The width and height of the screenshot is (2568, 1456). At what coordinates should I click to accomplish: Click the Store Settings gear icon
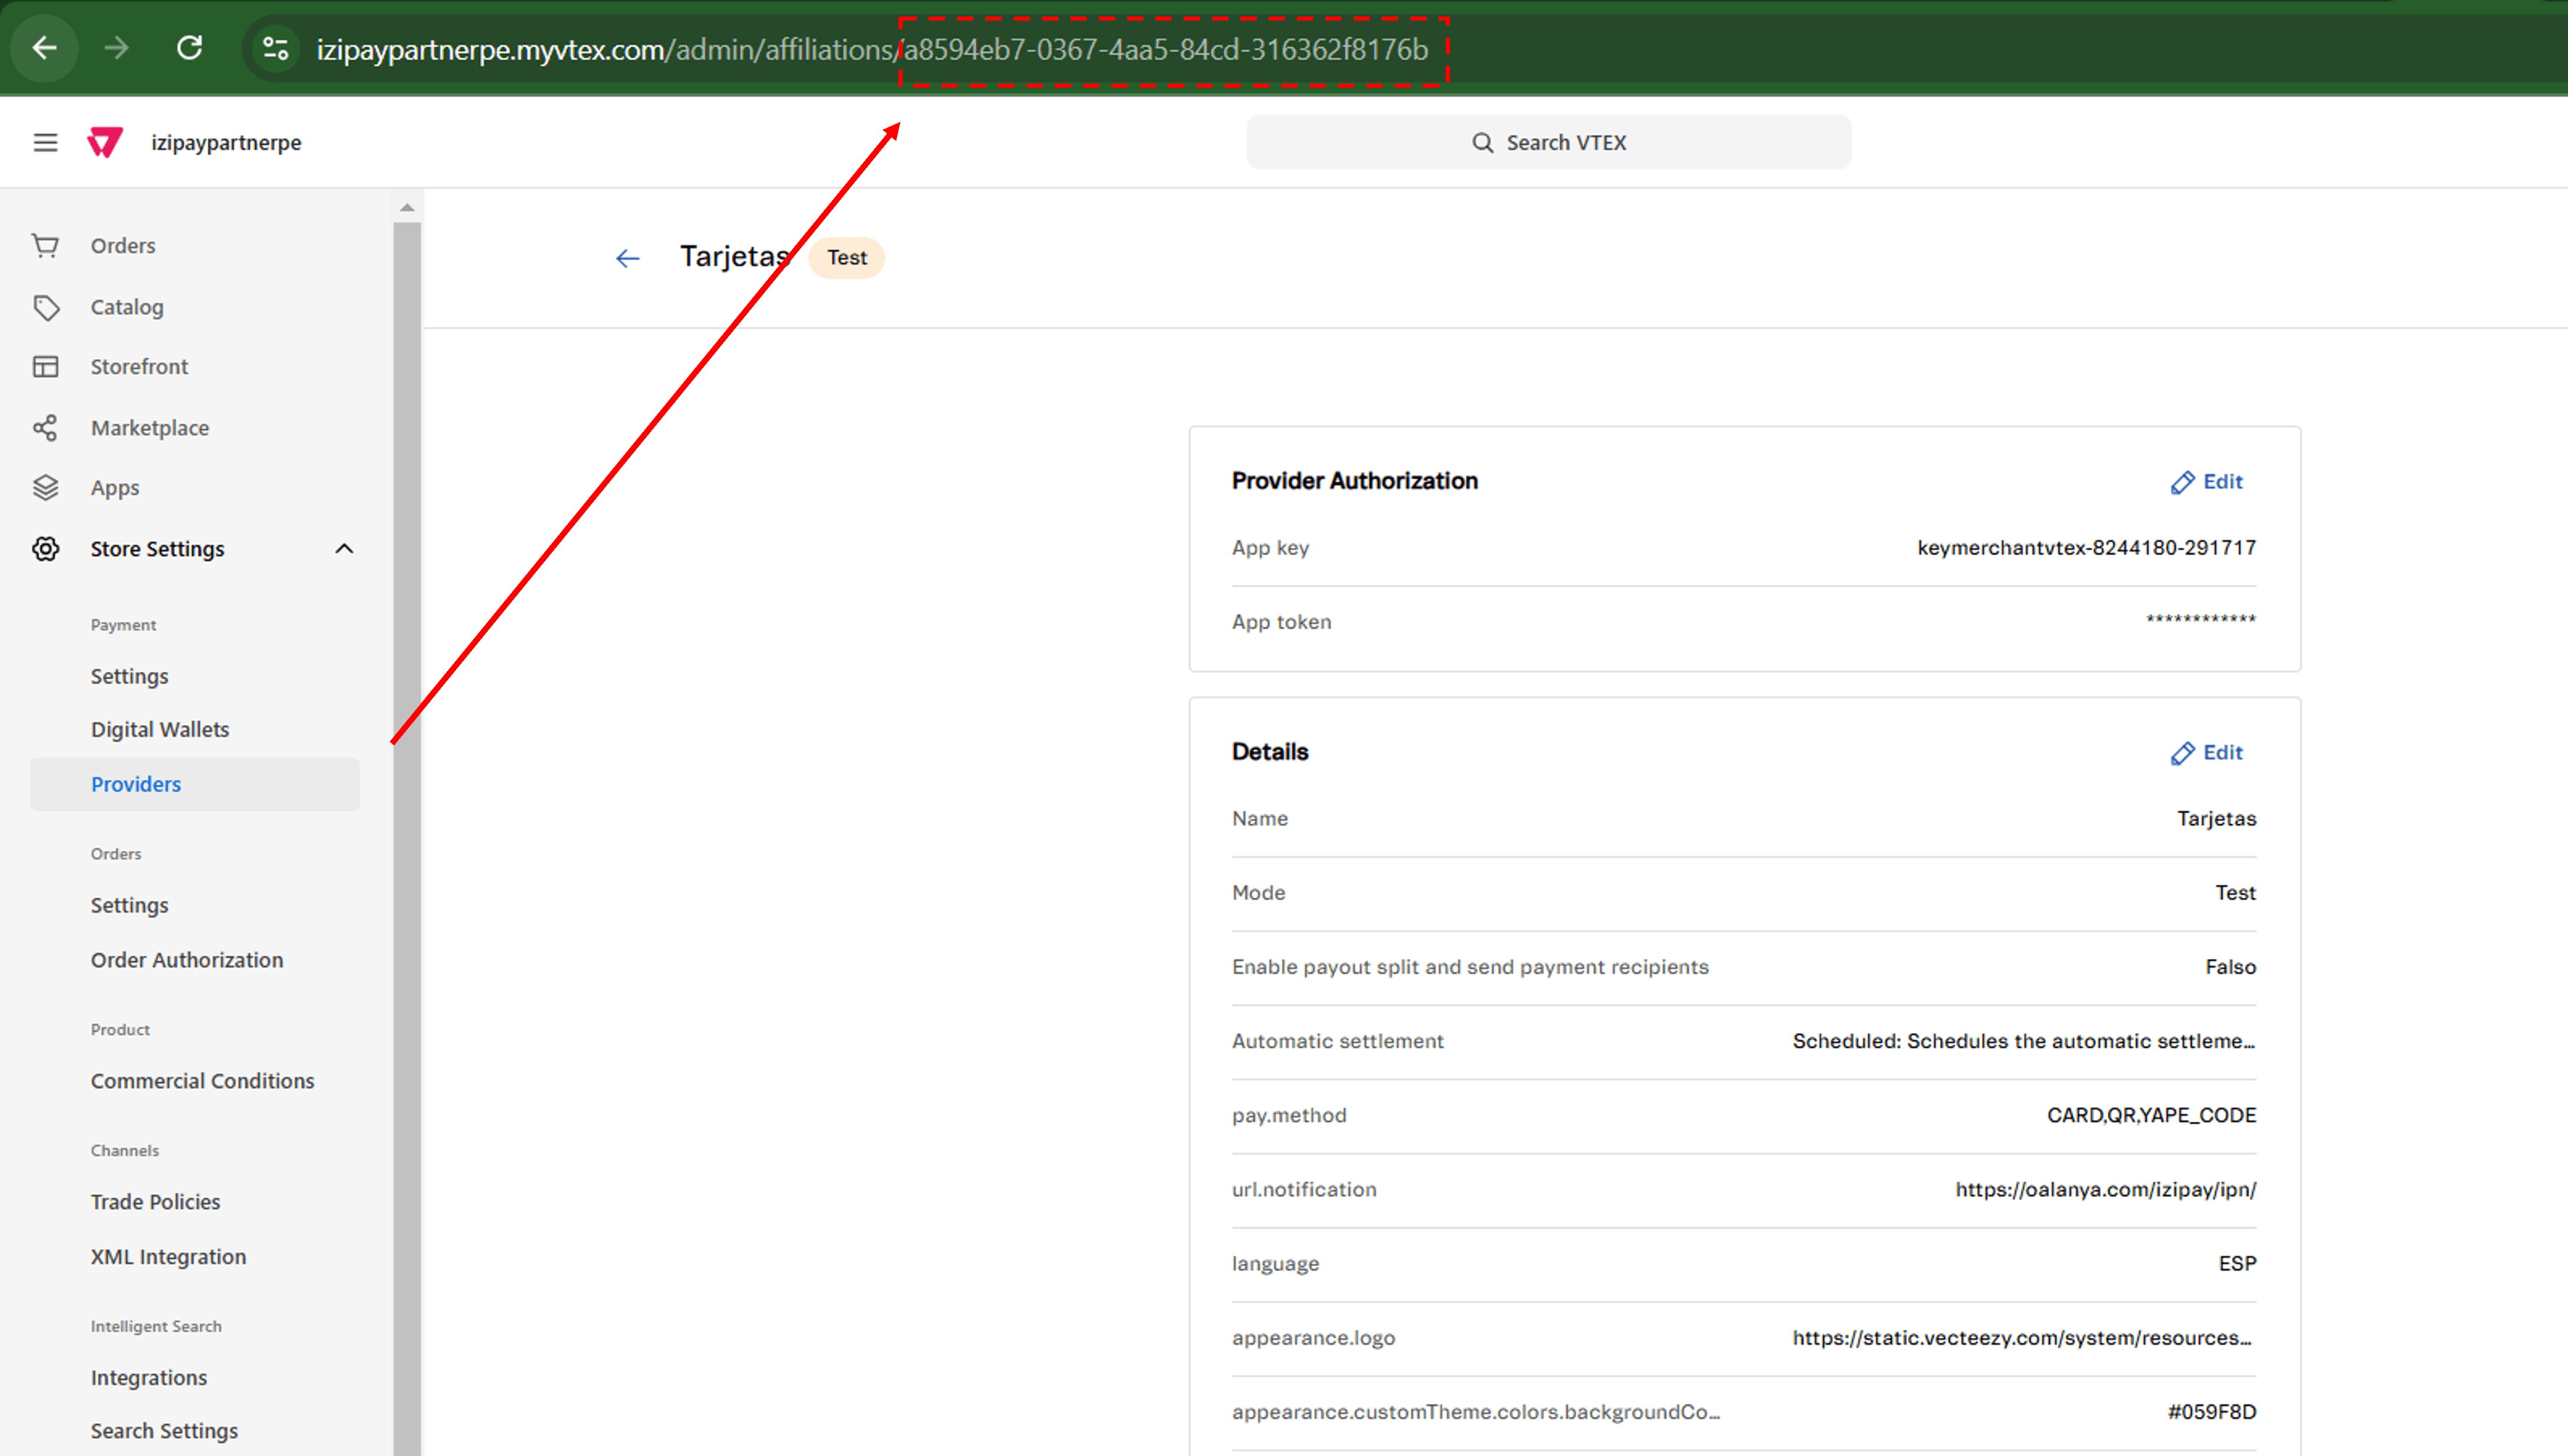[x=45, y=548]
